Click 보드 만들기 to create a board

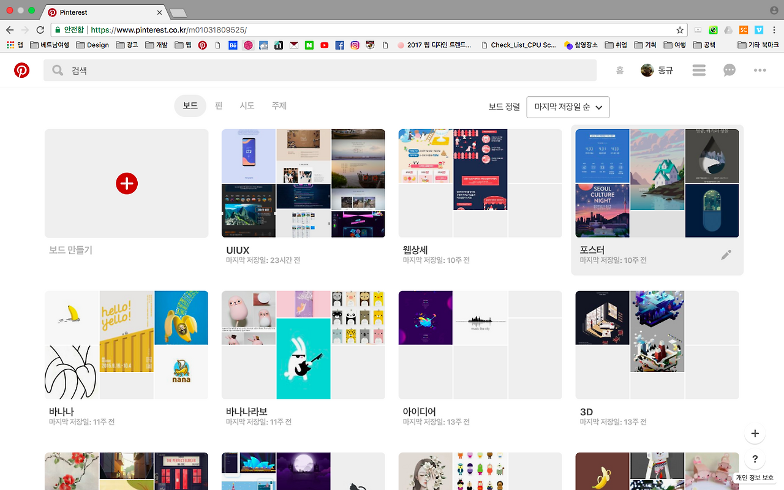[126, 183]
